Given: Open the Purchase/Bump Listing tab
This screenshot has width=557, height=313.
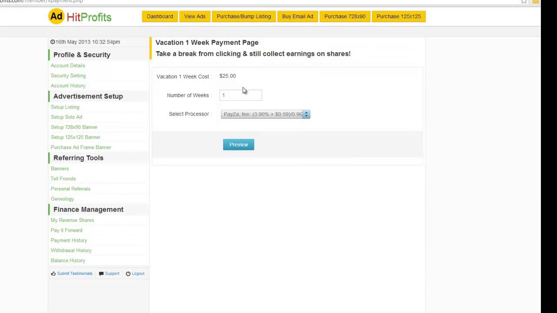Looking at the screenshot, I should pos(244,17).
